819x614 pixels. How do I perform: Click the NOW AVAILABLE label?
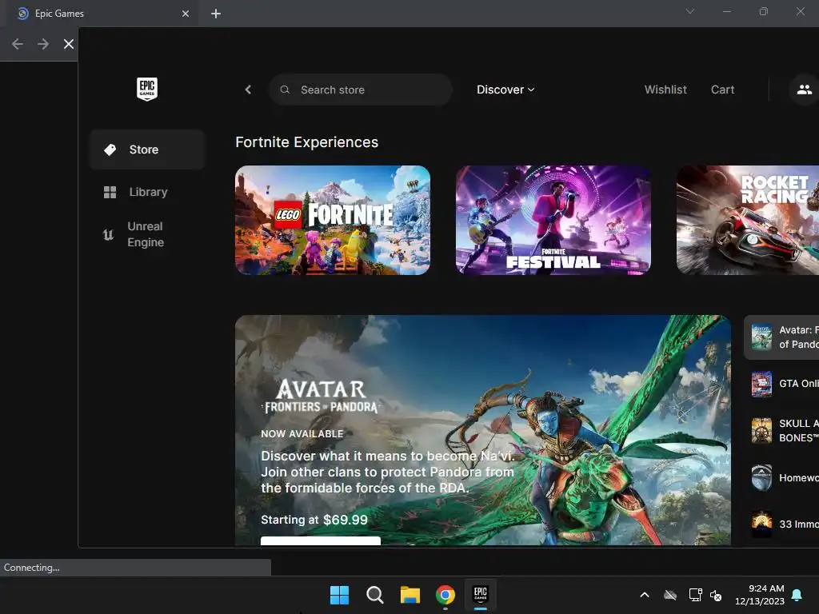[x=302, y=434]
